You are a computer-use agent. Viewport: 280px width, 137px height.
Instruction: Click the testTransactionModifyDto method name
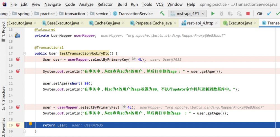[x=84, y=53]
